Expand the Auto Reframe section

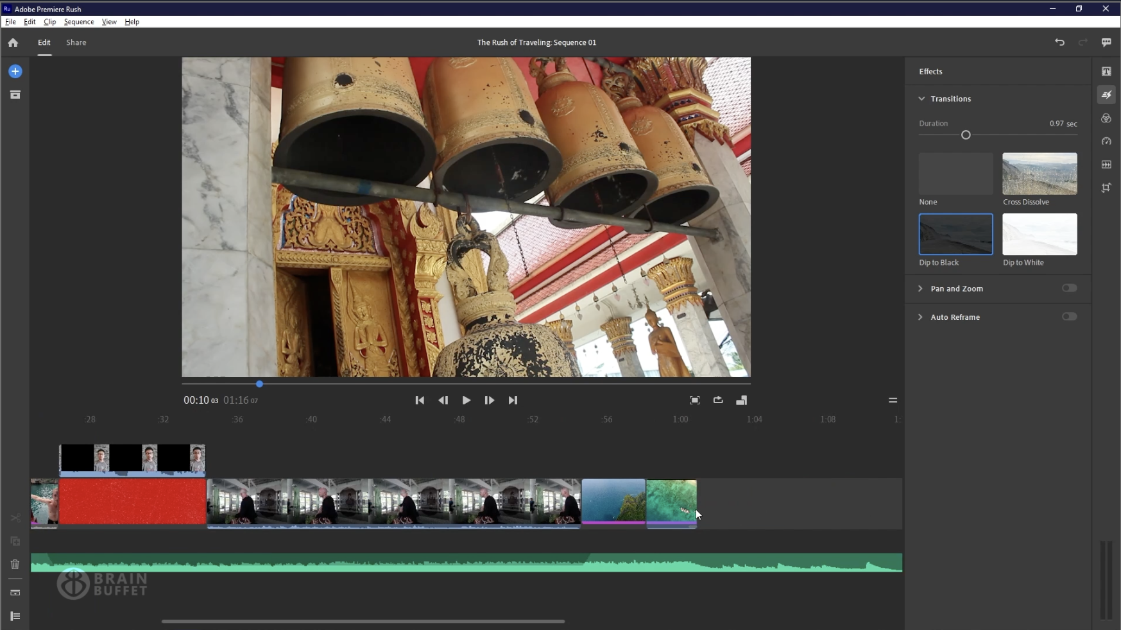tap(921, 316)
